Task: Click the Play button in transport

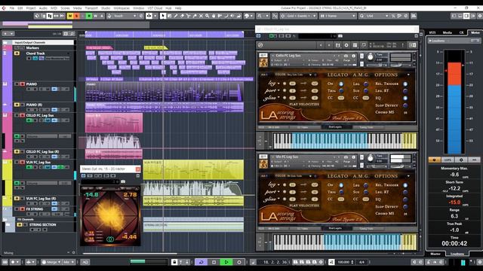Action: [x=226, y=262]
